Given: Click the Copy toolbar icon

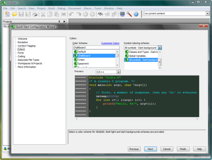Looking at the screenshot, I should [x=50, y=14].
